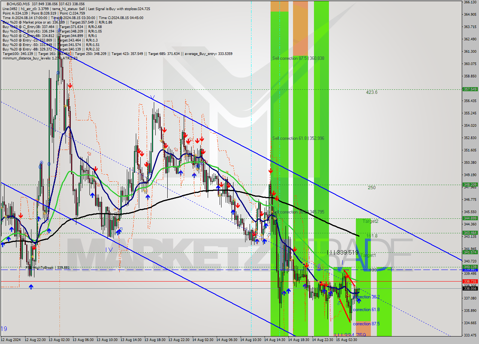
Task: Click '14 Aug 10:30' on time axis
Action: click(x=251, y=340)
